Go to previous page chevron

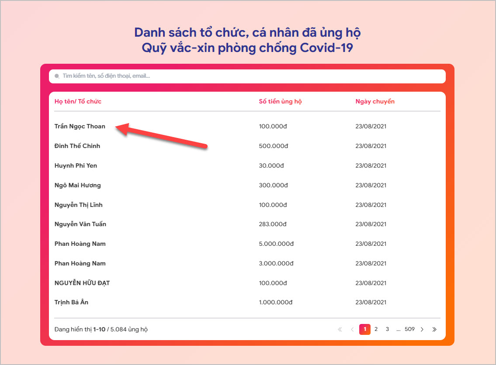tap(352, 329)
